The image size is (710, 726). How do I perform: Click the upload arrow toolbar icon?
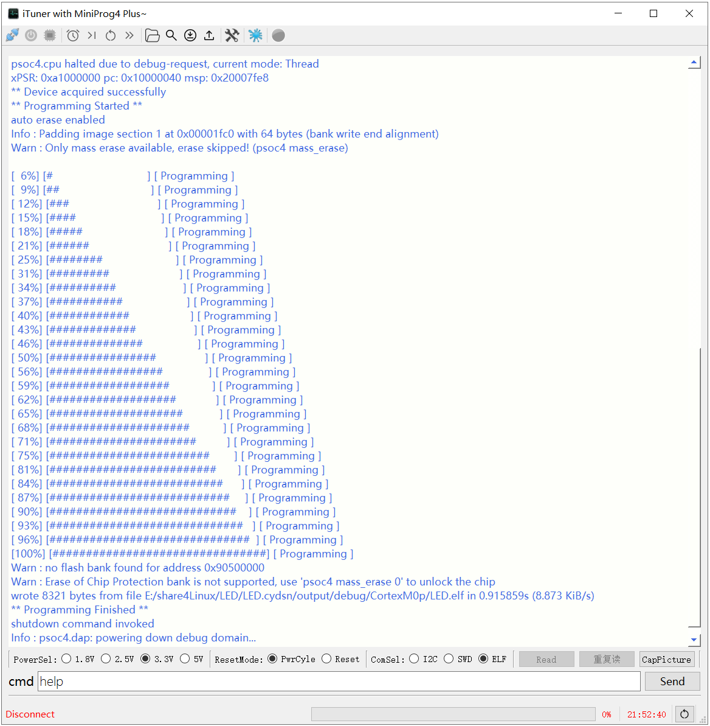tap(209, 35)
